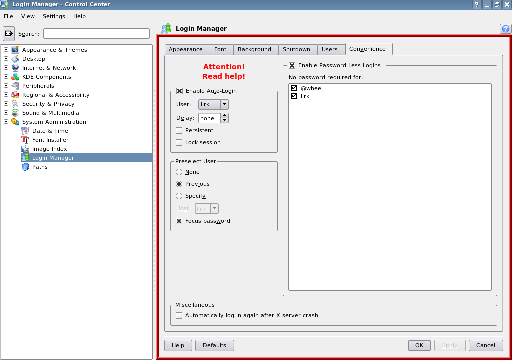The image size is (512, 360).
Task: Click the Sound & Multimedia icon
Action: pyautogui.click(x=15, y=113)
